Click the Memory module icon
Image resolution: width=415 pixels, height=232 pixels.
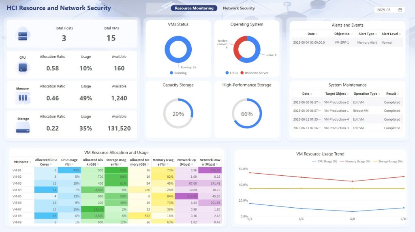(22, 98)
